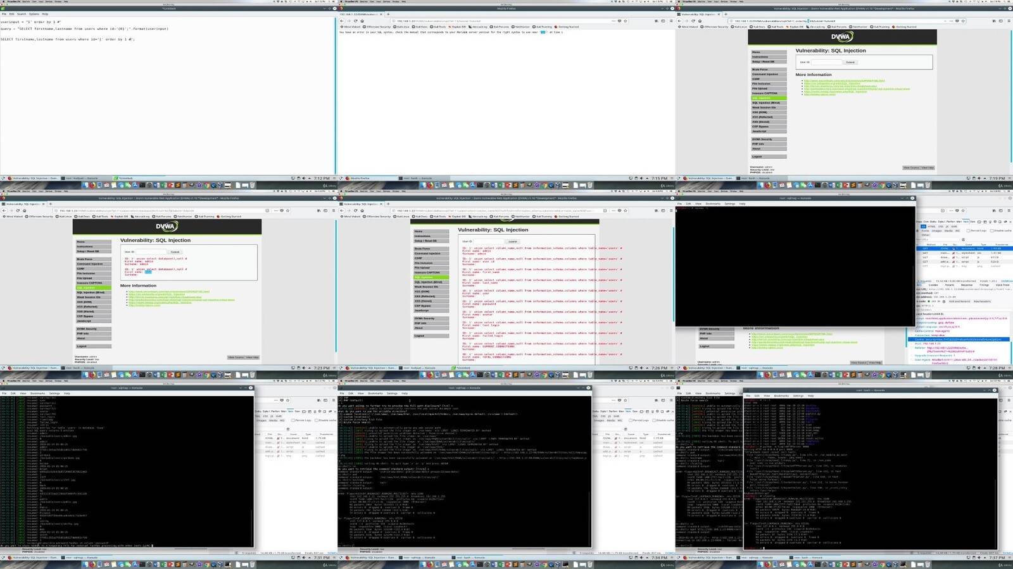Focus User ID field in 7:23 PM DVWA form
This screenshot has height=569, width=1013.
[x=151, y=252]
